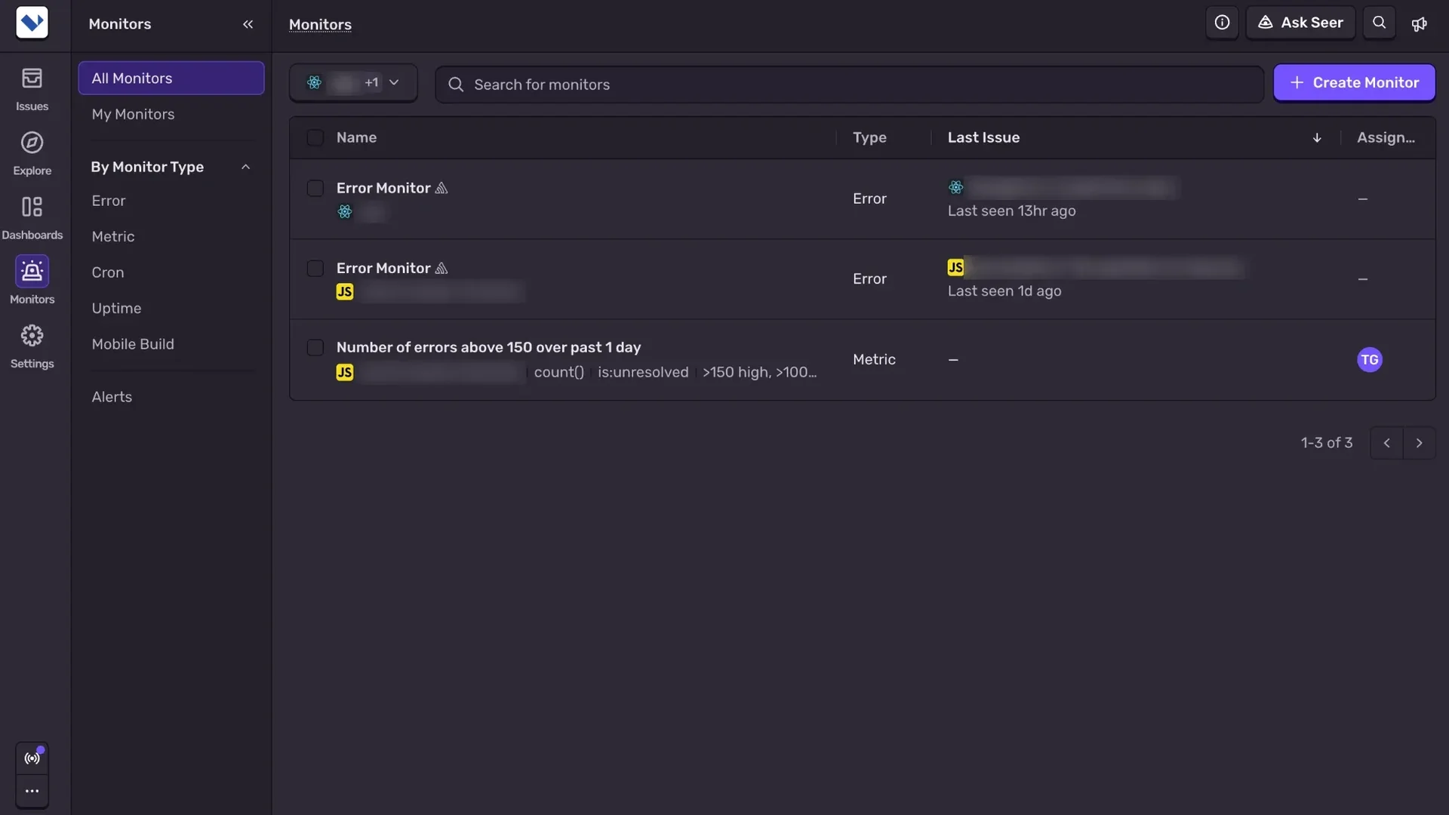Go to previous page of monitors
1449x815 pixels.
tap(1386, 443)
